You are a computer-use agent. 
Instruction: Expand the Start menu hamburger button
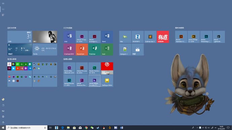[x=3, y=4]
